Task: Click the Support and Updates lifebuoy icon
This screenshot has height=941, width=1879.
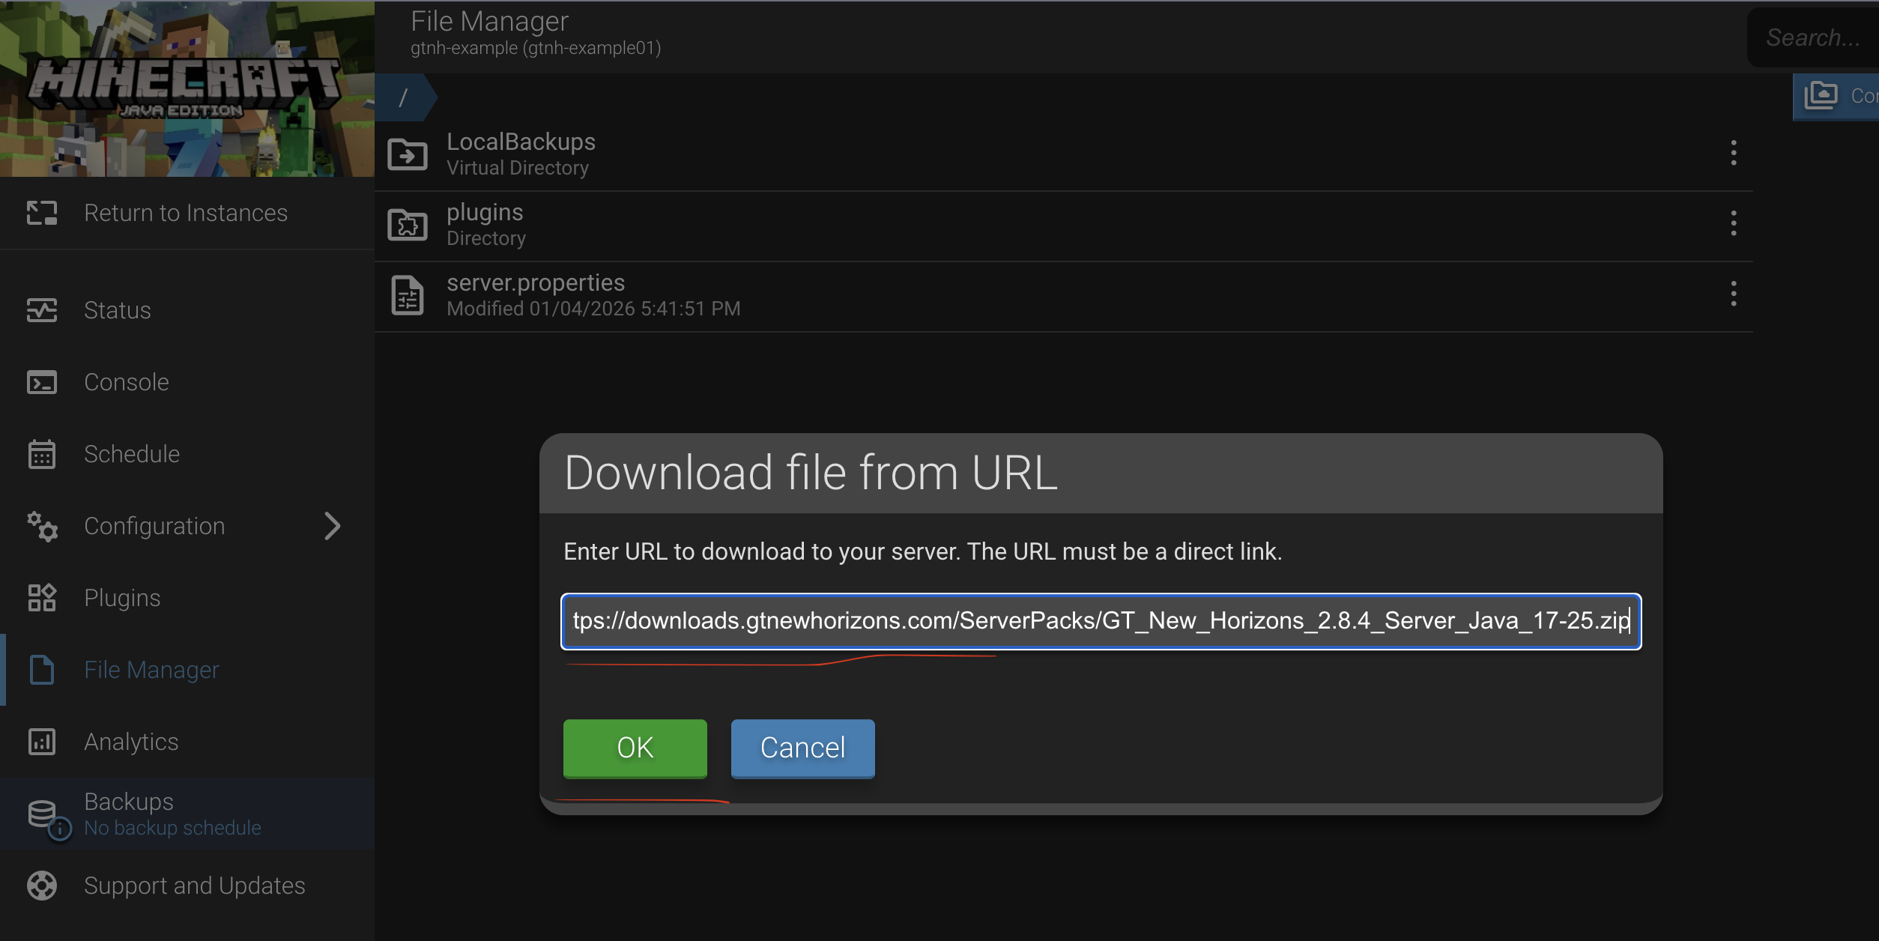Action: coord(42,886)
